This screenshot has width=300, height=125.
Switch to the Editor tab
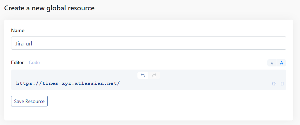[x=18, y=62]
